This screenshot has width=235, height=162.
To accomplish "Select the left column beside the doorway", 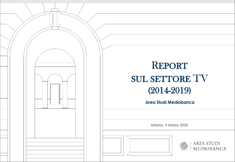I will (45, 95).
